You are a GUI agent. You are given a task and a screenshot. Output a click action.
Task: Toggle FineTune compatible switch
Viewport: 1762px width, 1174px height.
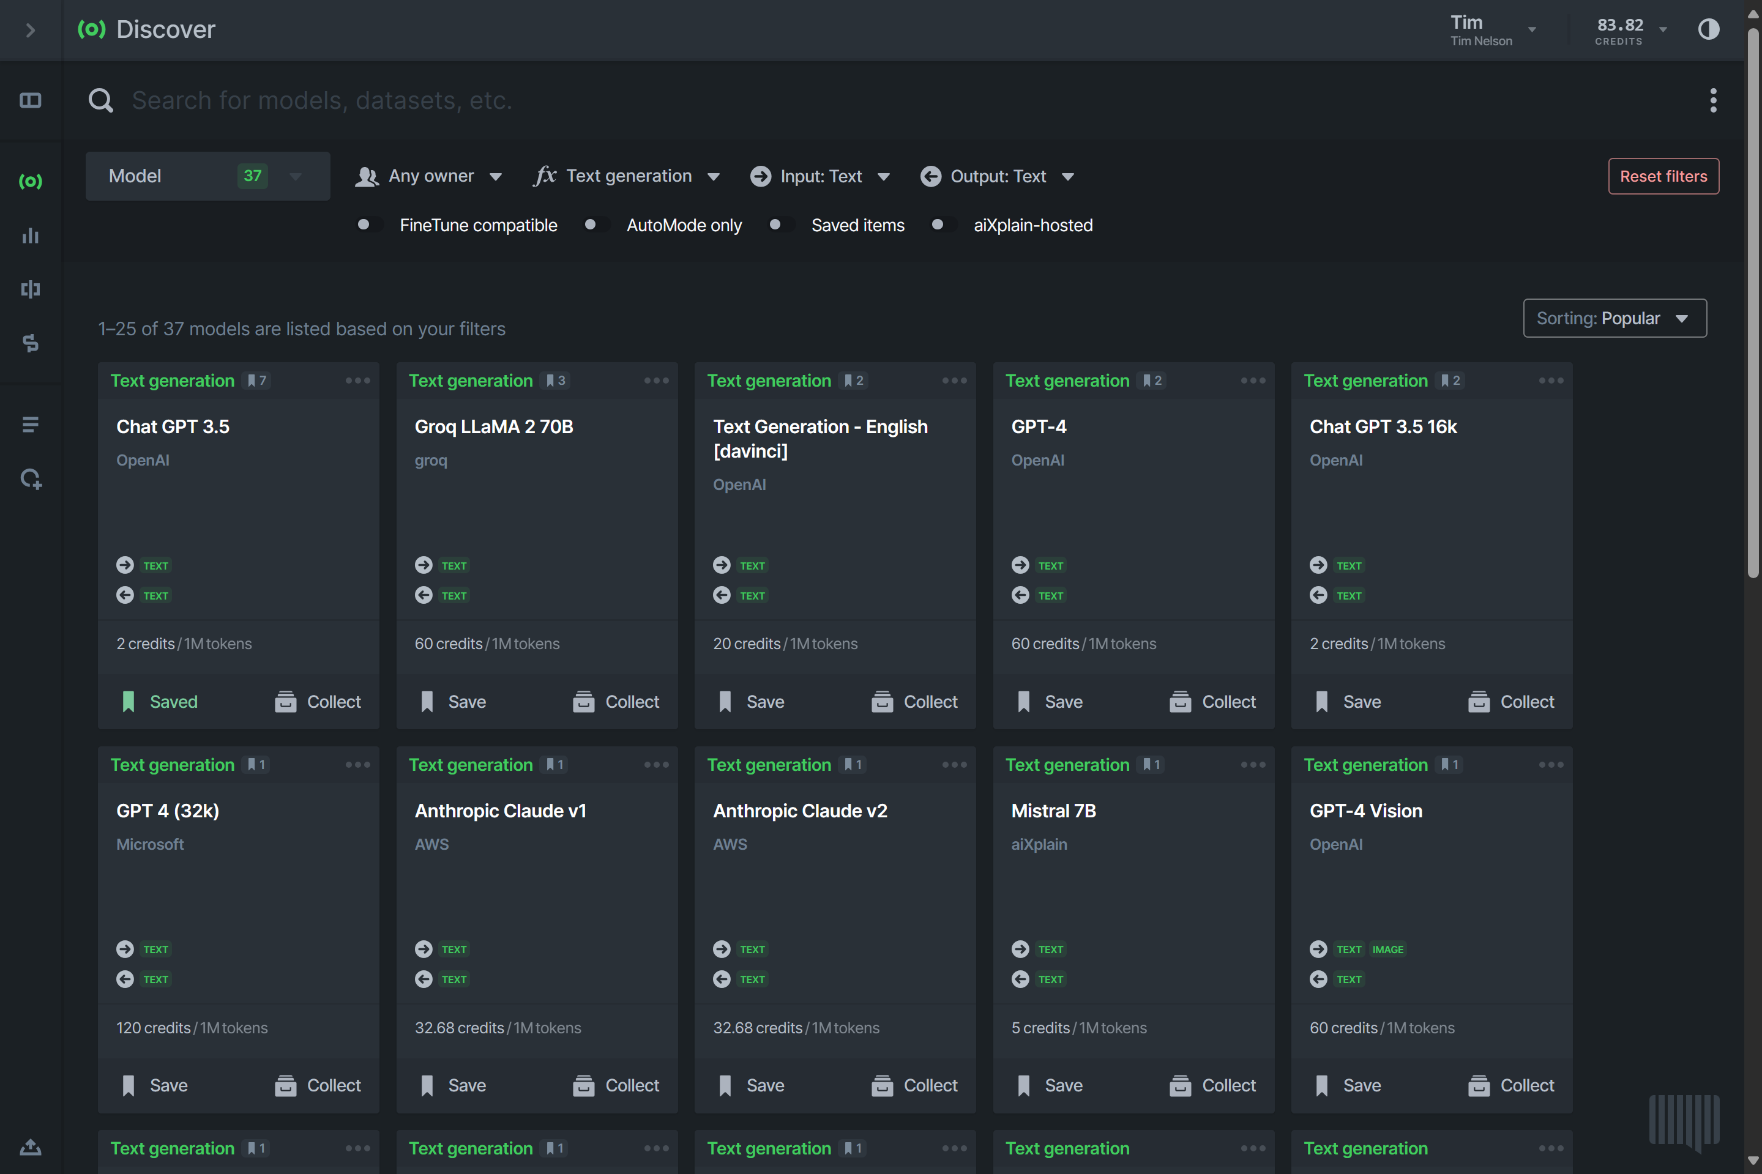click(x=370, y=225)
